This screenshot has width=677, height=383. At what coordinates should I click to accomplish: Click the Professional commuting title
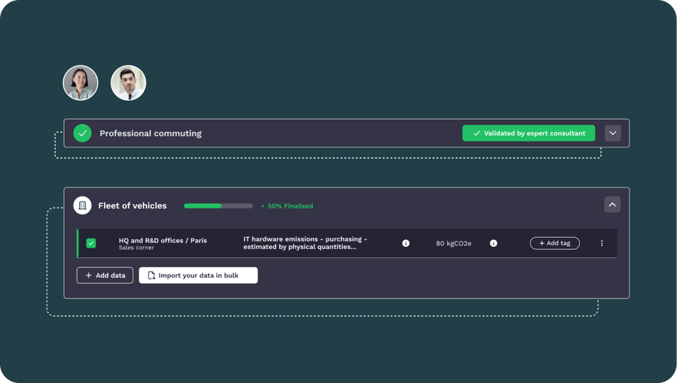coord(150,133)
